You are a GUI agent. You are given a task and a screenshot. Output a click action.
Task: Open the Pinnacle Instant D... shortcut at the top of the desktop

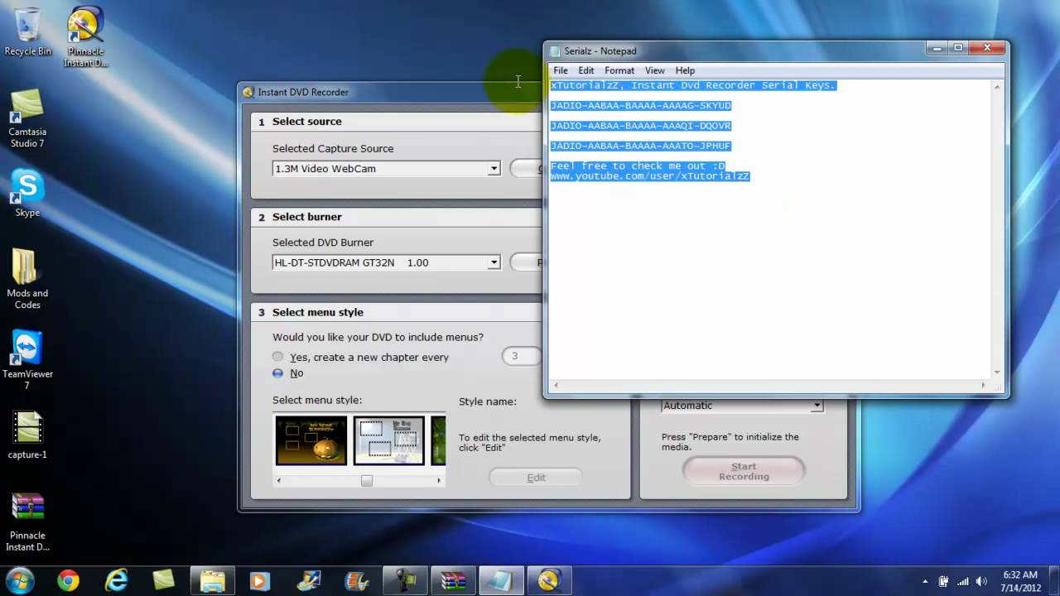(x=86, y=37)
